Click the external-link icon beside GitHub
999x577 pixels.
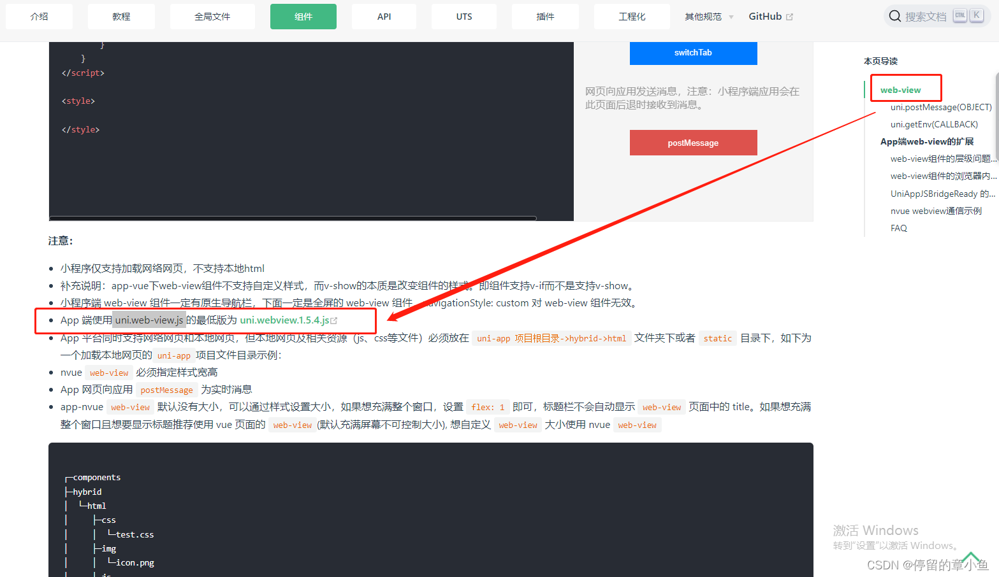(x=789, y=17)
